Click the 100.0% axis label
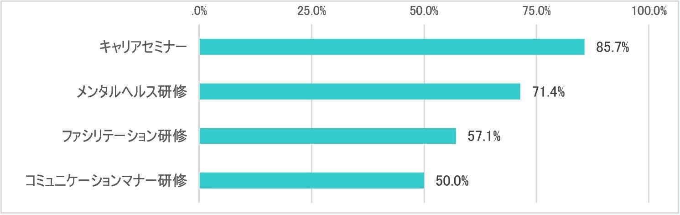 point(649,11)
